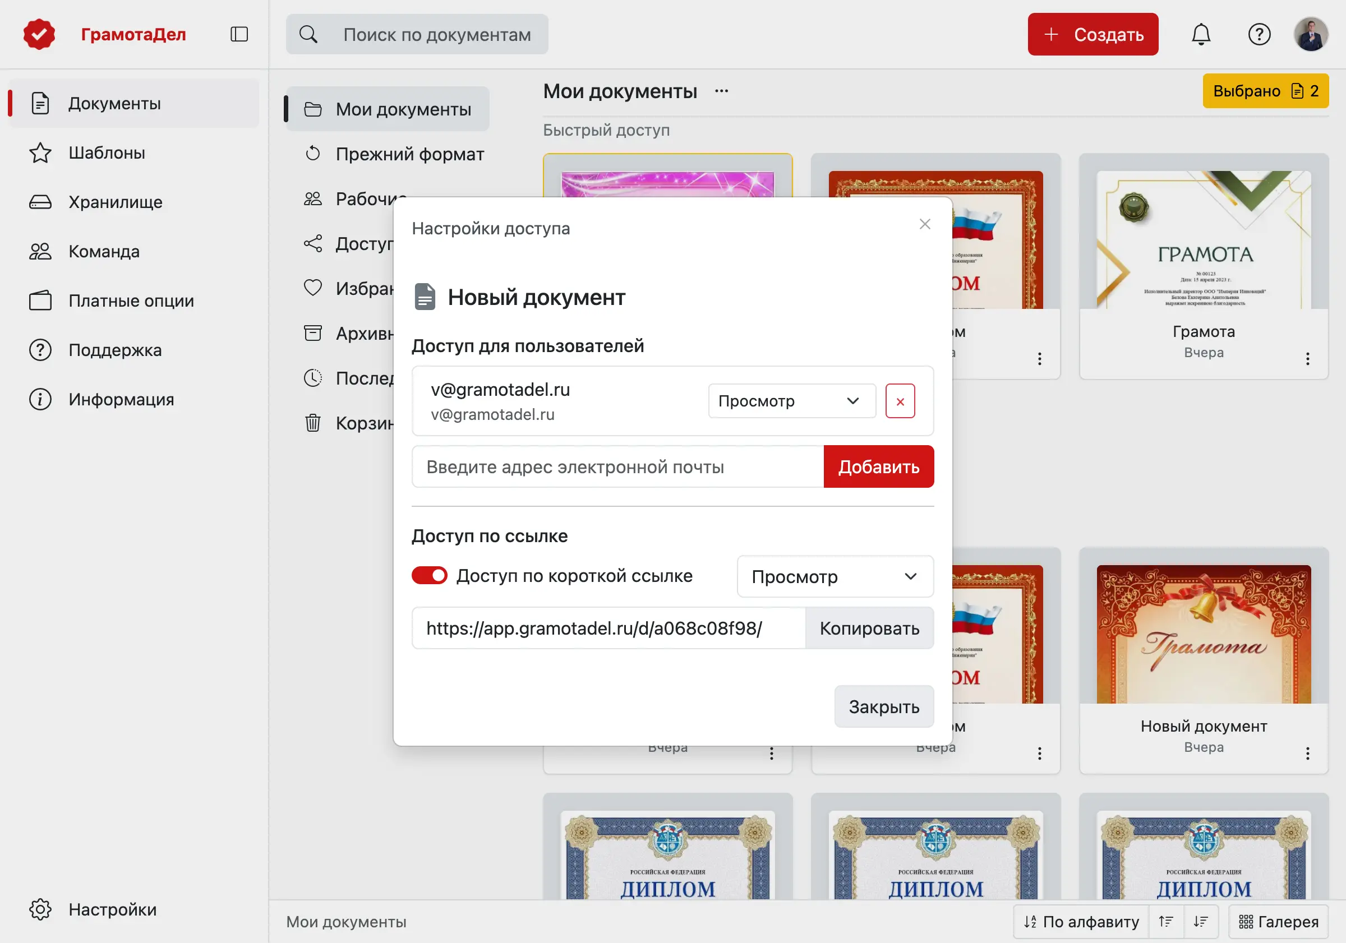Open the second-row left card menu
Image resolution: width=1346 pixels, height=943 pixels.
click(x=772, y=753)
